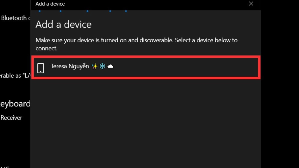The image size is (299, 168).
Task: Click the keyboard section heading behind dialog
Action: (x=15, y=104)
